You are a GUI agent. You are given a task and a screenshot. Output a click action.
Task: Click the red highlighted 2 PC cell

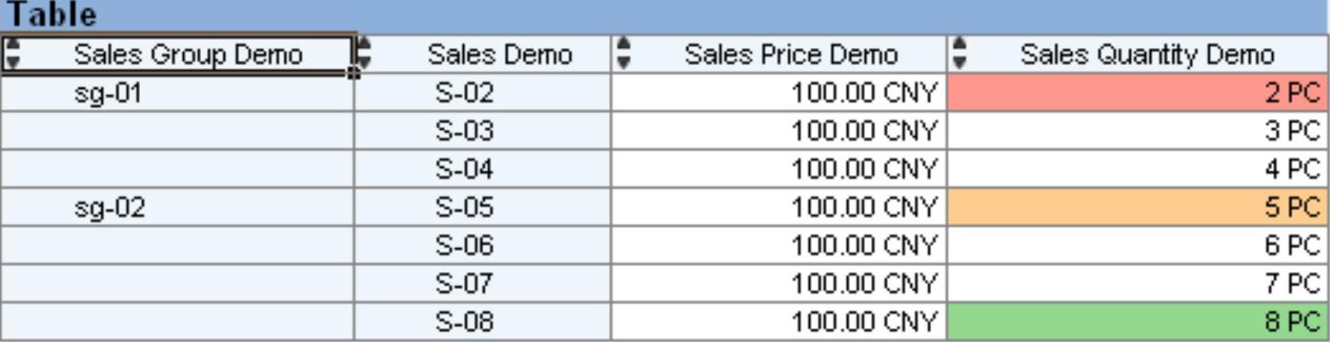click(x=1137, y=93)
